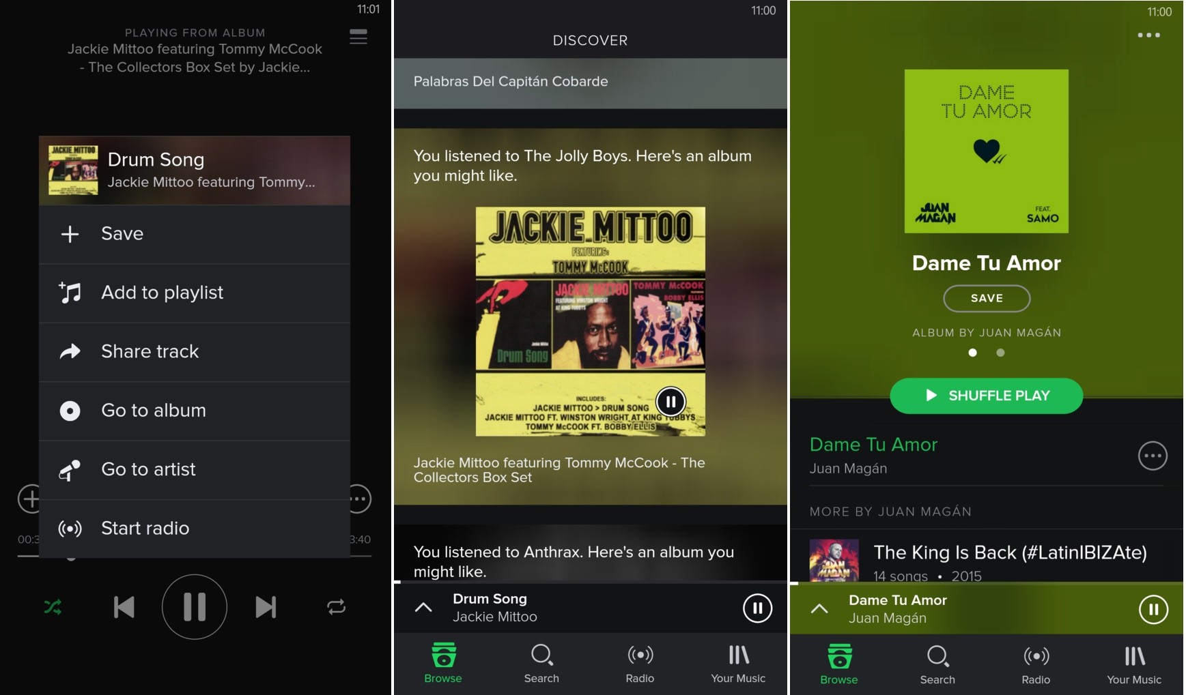Select Go to album menu entry
This screenshot has width=1186, height=695.
point(195,411)
